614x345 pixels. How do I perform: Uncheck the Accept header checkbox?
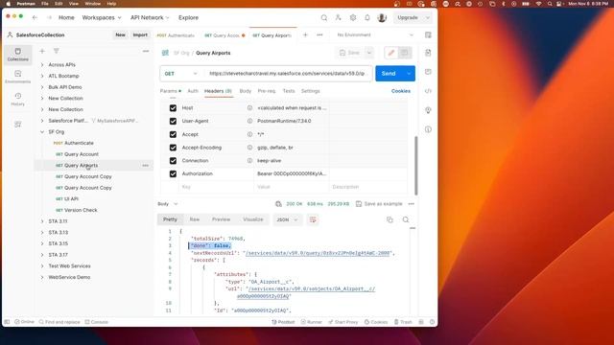click(173, 134)
